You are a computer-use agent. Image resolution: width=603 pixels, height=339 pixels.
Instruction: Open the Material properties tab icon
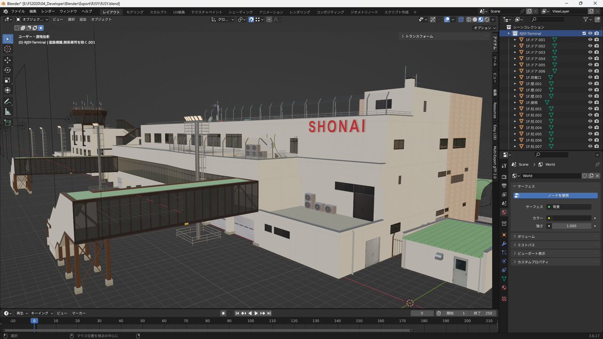point(504,287)
